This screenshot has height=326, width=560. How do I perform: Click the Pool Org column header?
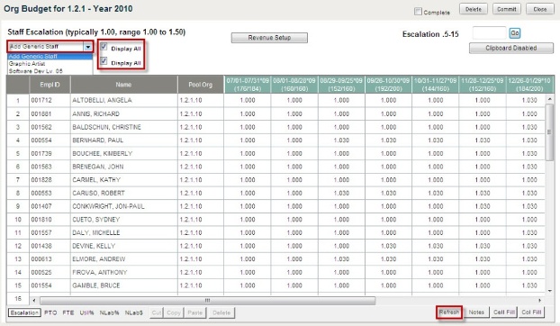click(x=201, y=85)
